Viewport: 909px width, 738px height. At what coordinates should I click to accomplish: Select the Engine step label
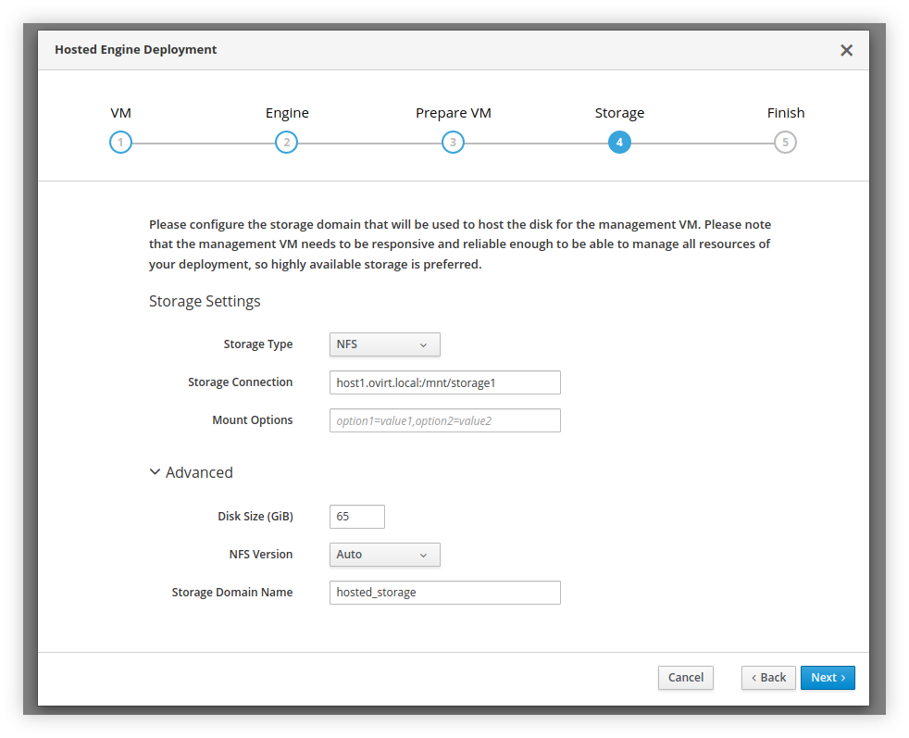(x=287, y=113)
